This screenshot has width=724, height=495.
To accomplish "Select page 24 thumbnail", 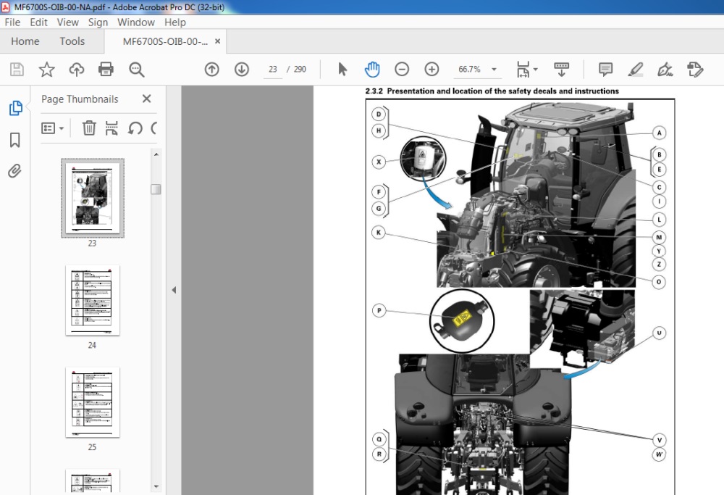I will coord(93,300).
